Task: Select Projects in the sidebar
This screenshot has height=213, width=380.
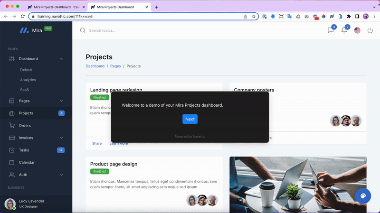Action: pyautogui.click(x=36, y=113)
